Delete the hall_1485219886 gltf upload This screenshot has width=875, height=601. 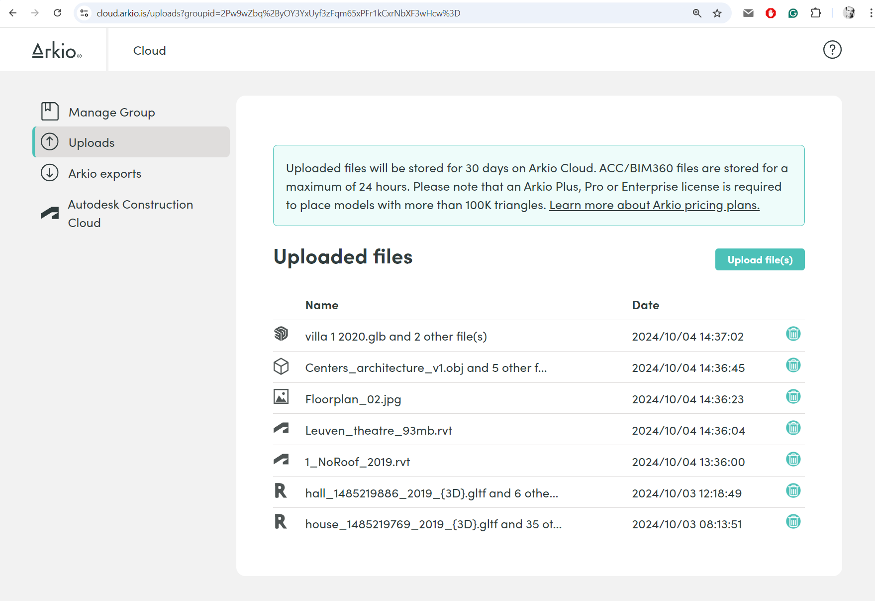[793, 490]
